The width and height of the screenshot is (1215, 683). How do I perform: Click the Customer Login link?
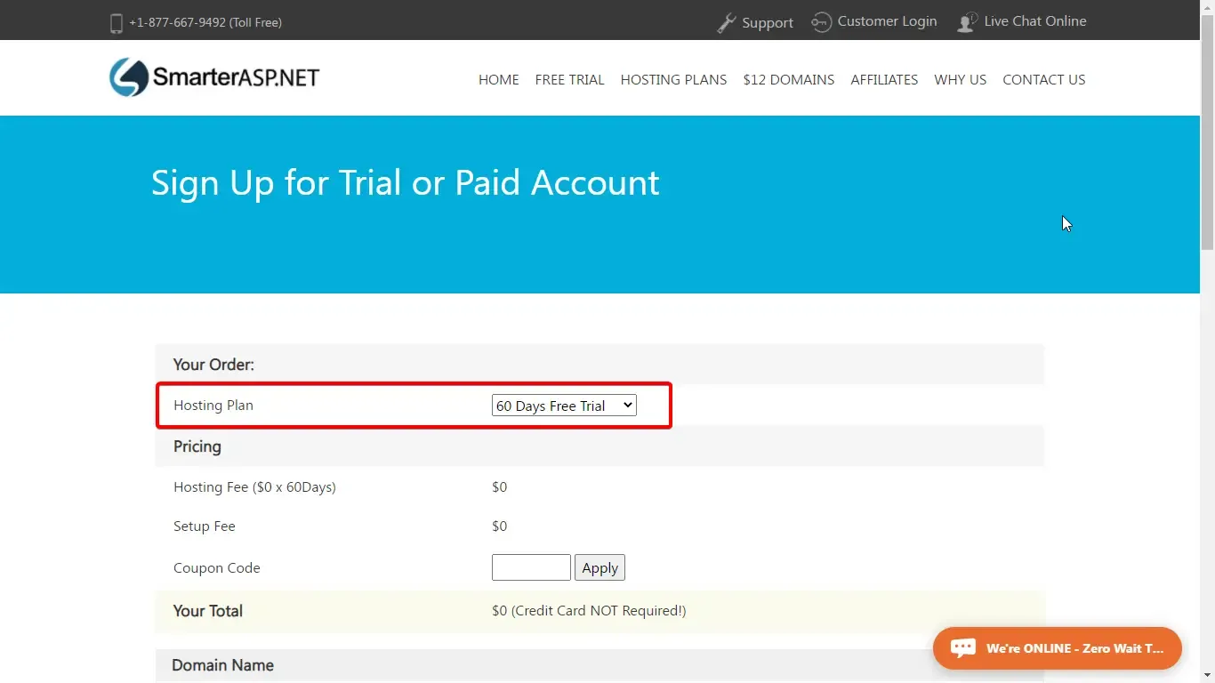[x=887, y=21]
